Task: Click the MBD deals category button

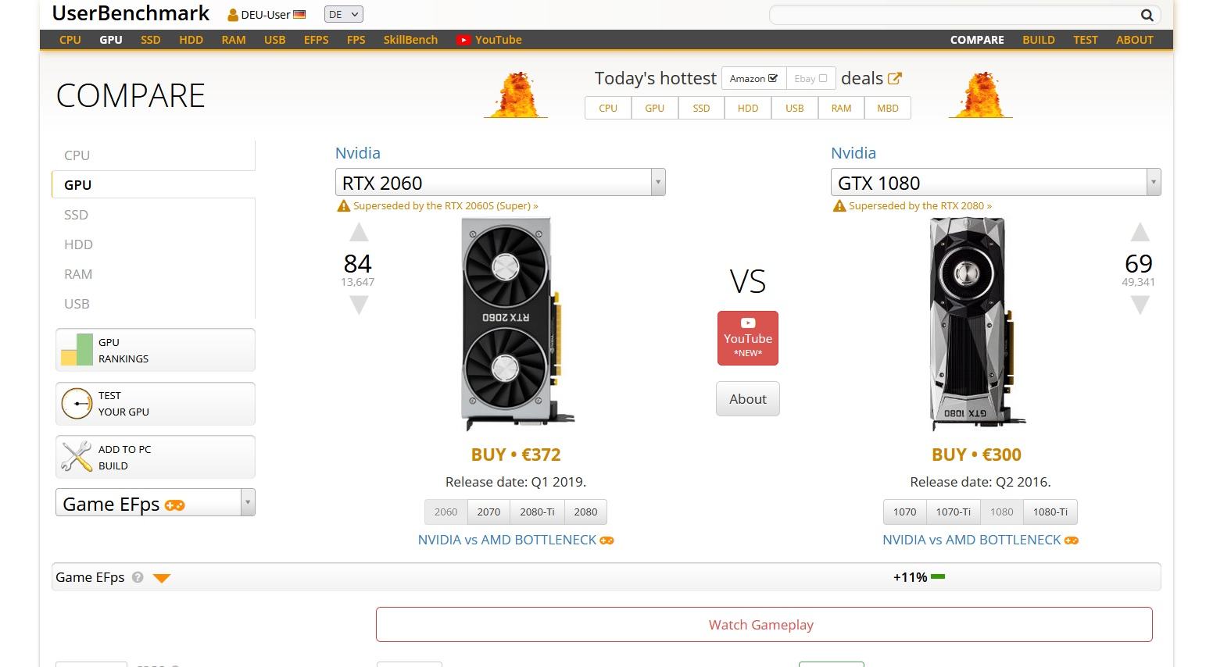Action: pyautogui.click(x=888, y=109)
